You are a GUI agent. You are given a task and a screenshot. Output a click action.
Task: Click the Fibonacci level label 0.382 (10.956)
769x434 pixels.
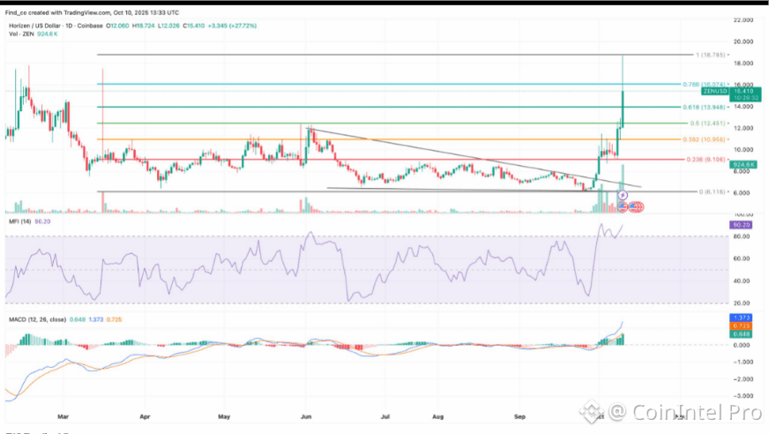pos(705,139)
